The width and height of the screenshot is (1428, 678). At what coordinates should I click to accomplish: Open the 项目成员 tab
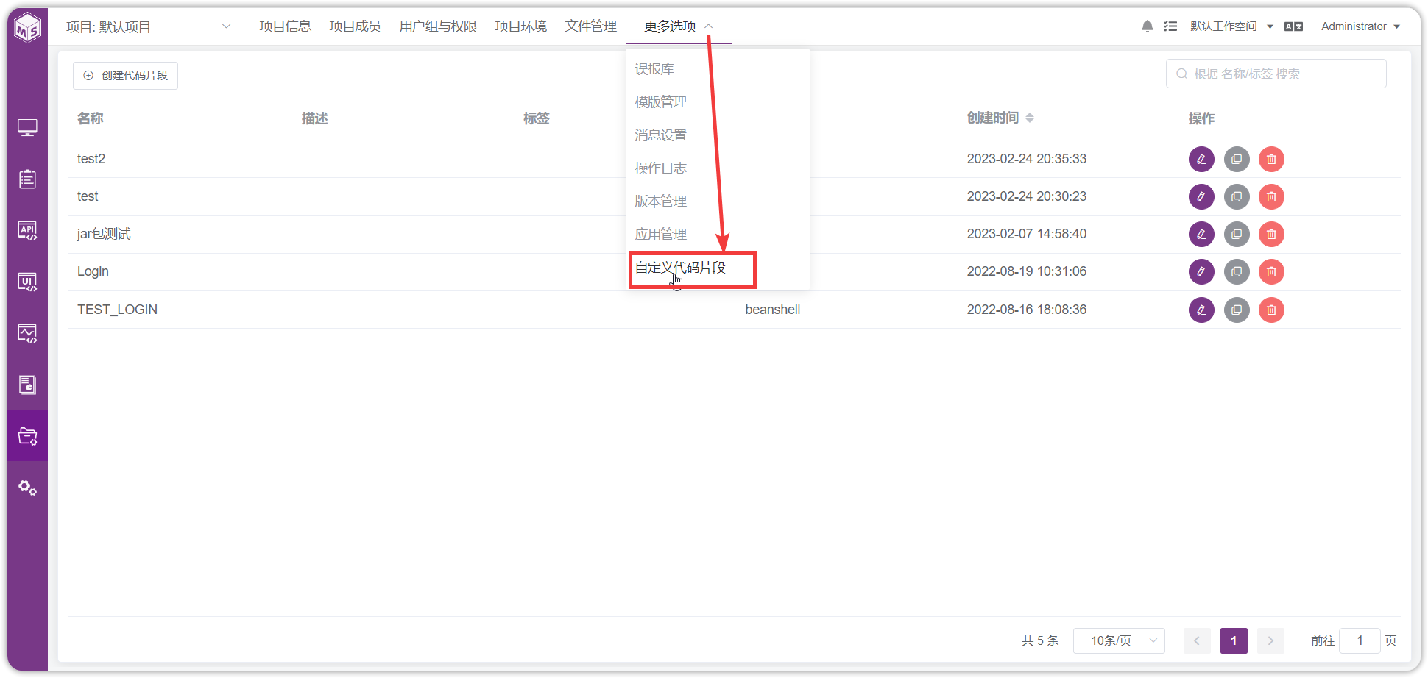pos(355,26)
